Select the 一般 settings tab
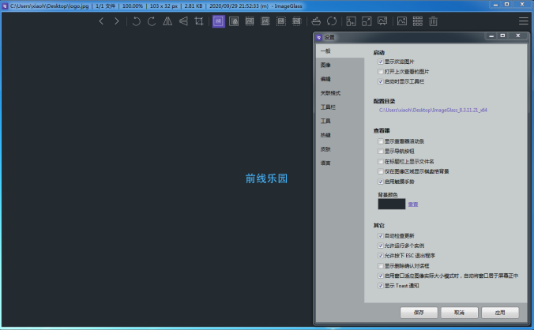 click(x=340, y=51)
